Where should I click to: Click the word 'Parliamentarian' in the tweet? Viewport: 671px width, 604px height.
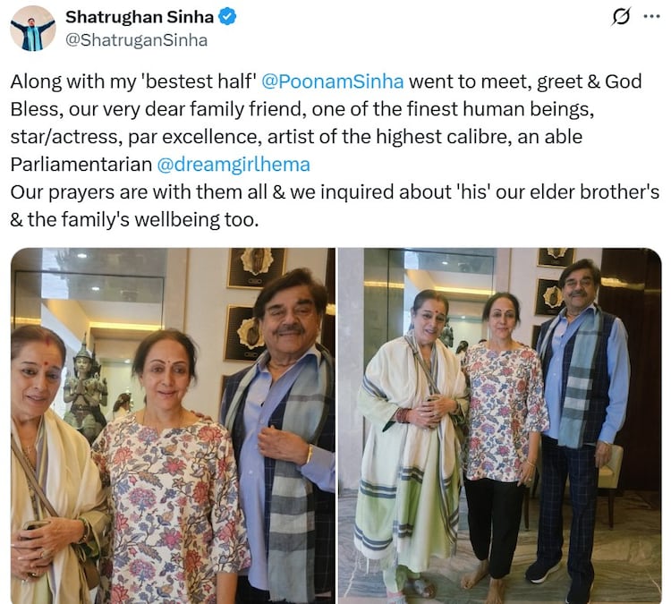coord(81,165)
